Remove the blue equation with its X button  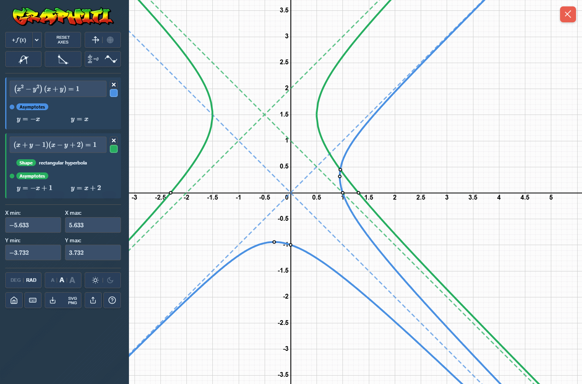click(114, 85)
